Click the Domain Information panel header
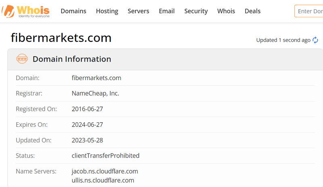 click(x=72, y=59)
